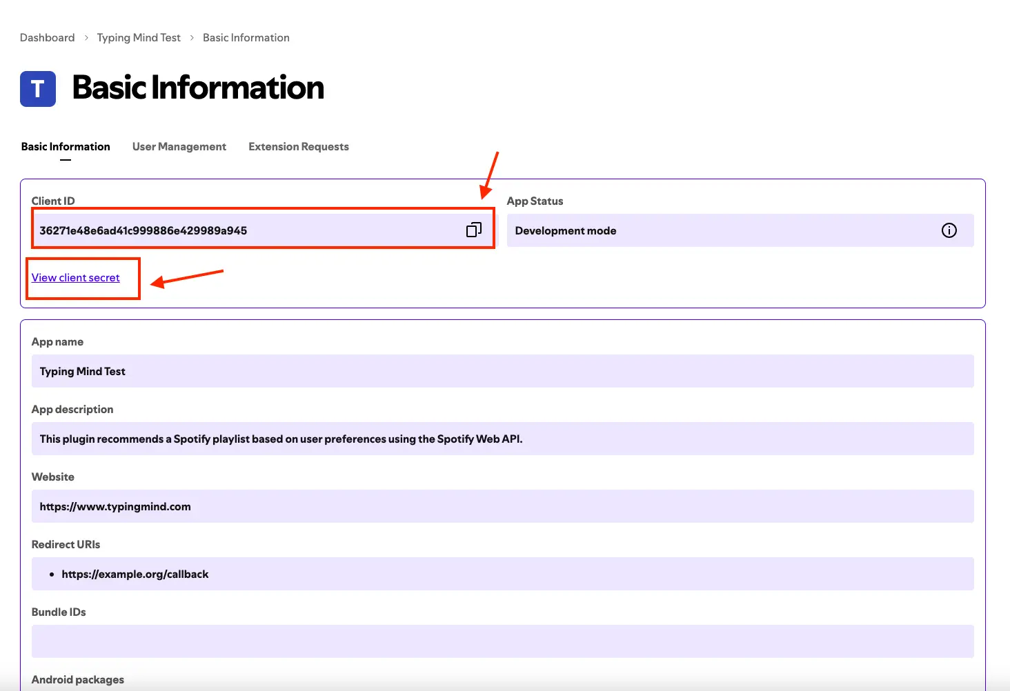The height and width of the screenshot is (691, 1010).
Task: Switch to the User Management tab
Action: (x=179, y=146)
